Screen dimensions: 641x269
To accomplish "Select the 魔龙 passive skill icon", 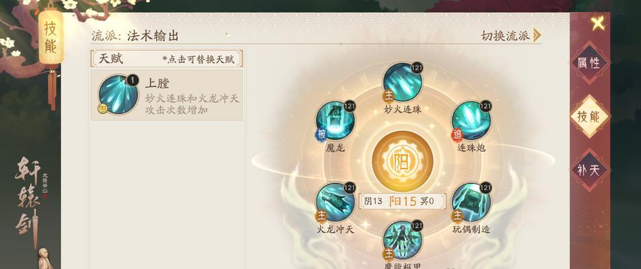I will (335, 121).
